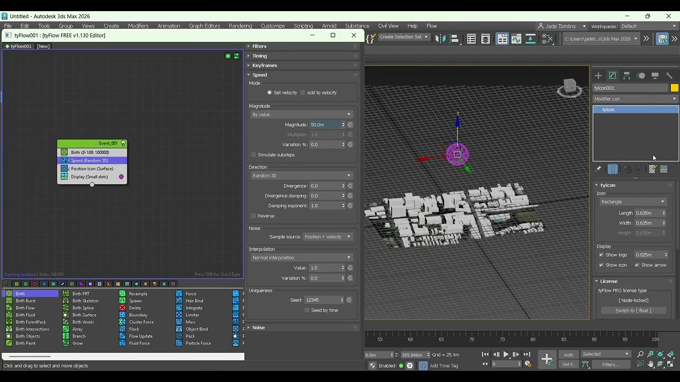Go to the end frame
Viewport: 680px width, 382px height.
tap(526, 354)
